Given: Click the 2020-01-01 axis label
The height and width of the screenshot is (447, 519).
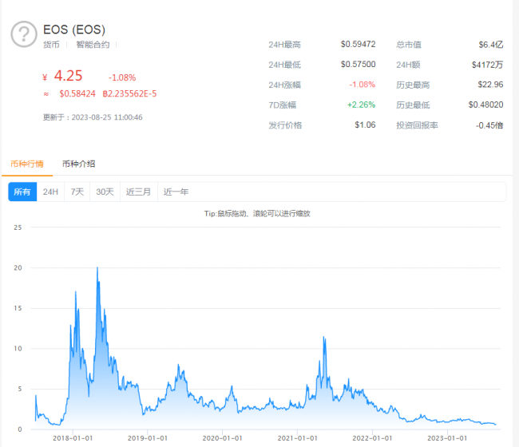Looking at the screenshot, I should (223, 438).
